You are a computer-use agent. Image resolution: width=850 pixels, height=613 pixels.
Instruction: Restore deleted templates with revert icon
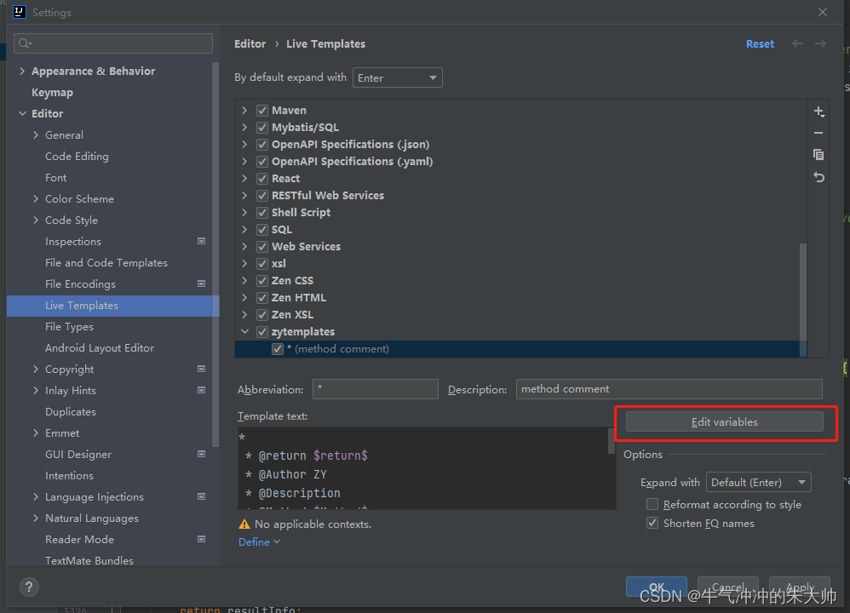point(818,177)
